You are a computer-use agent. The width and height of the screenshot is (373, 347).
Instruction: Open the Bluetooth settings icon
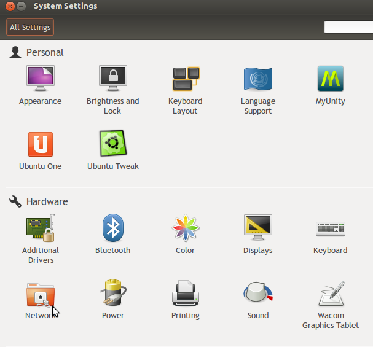click(113, 228)
